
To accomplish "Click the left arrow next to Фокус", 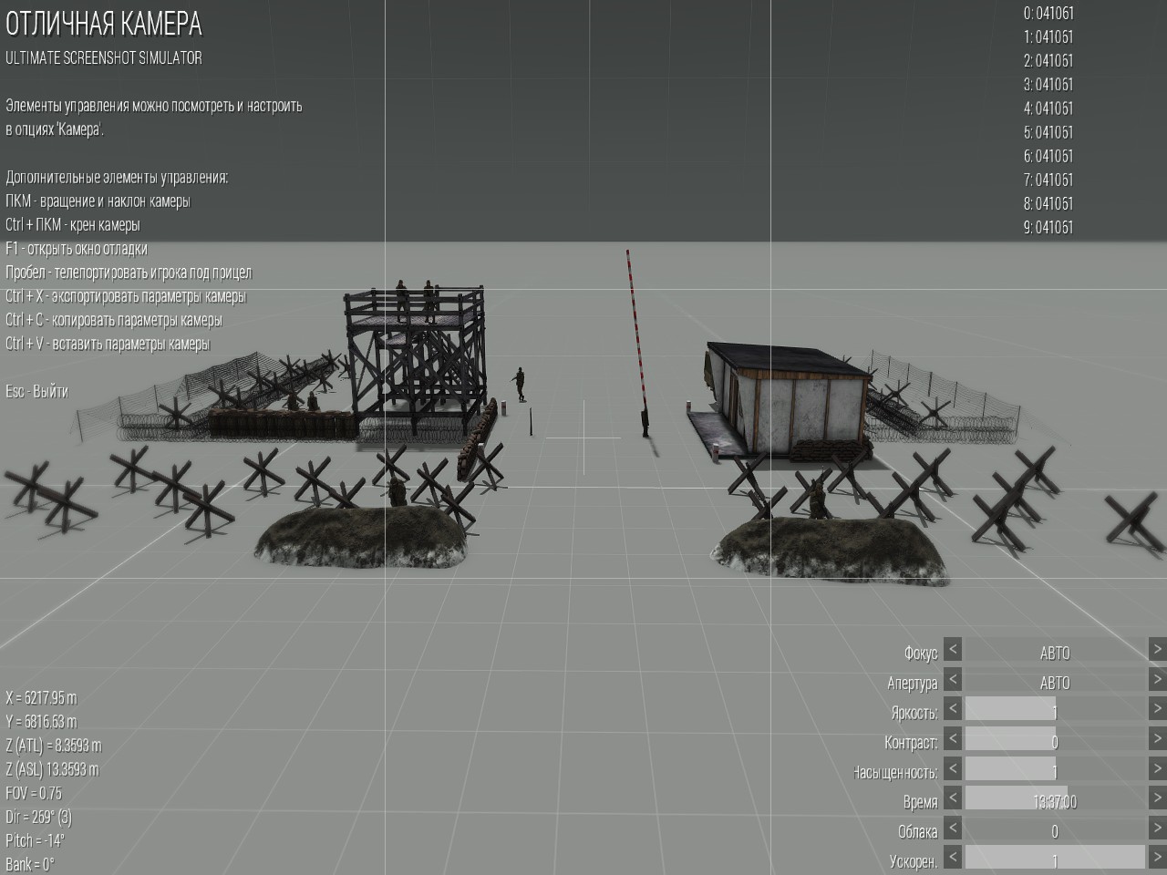I will [x=952, y=650].
